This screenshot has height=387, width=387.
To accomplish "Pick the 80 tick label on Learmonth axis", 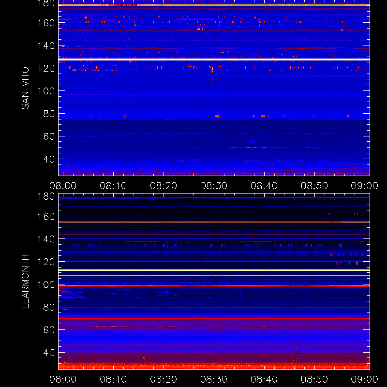I will (x=49, y=307).
